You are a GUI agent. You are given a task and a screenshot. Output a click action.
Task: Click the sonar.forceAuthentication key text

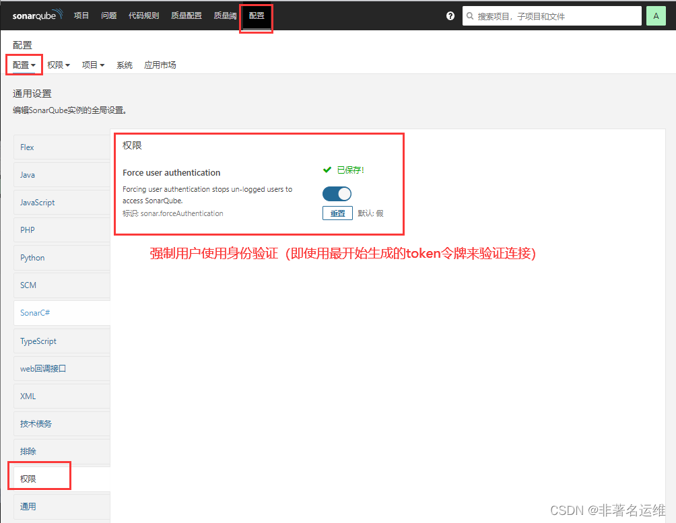[x=182, y=213]
